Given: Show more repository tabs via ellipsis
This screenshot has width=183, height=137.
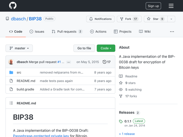Looking at the screenshot, I should click(x=172, y=32).
